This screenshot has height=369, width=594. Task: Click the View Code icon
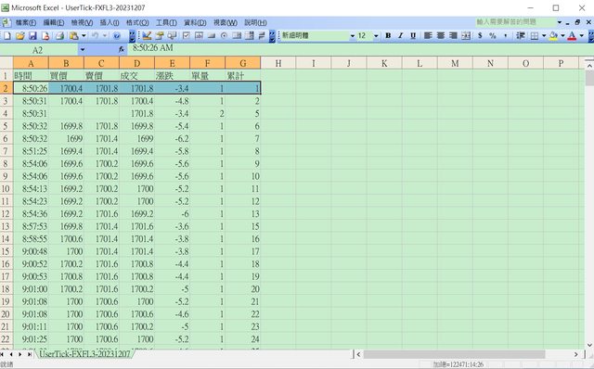tap(173, 35)
